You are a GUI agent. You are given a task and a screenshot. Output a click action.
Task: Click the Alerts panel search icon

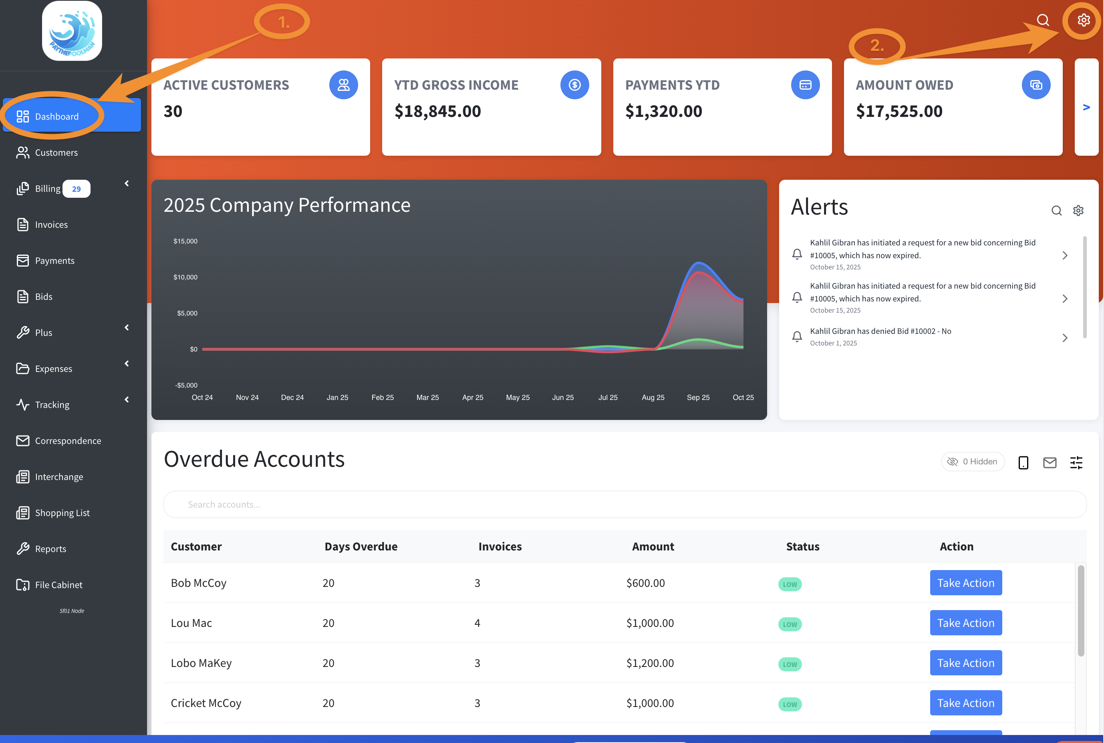click(x=1056, y=211)
